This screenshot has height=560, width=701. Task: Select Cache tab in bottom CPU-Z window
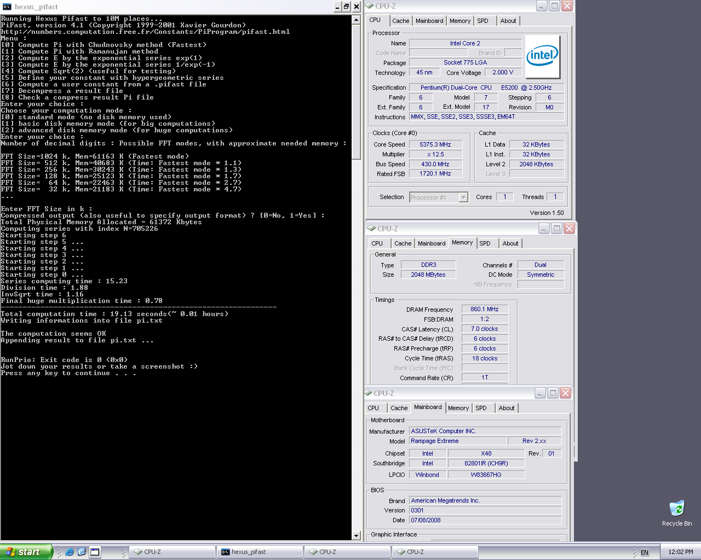(399, 408)
